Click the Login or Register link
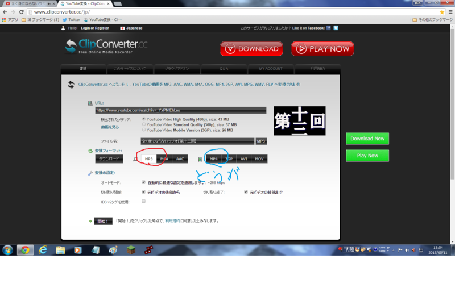This screenshot has width=455, height=284. [95, 28]
